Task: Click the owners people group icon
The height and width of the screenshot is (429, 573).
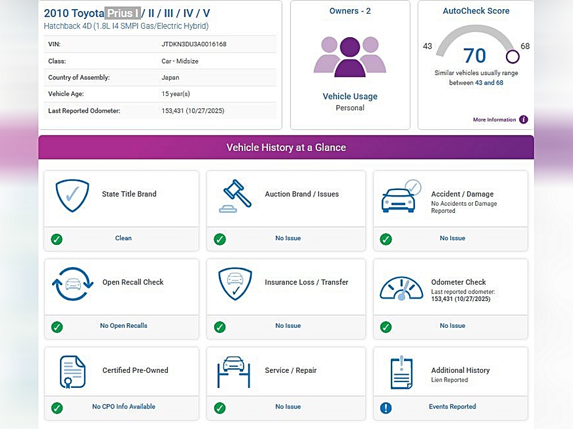Action: [350, 56]
